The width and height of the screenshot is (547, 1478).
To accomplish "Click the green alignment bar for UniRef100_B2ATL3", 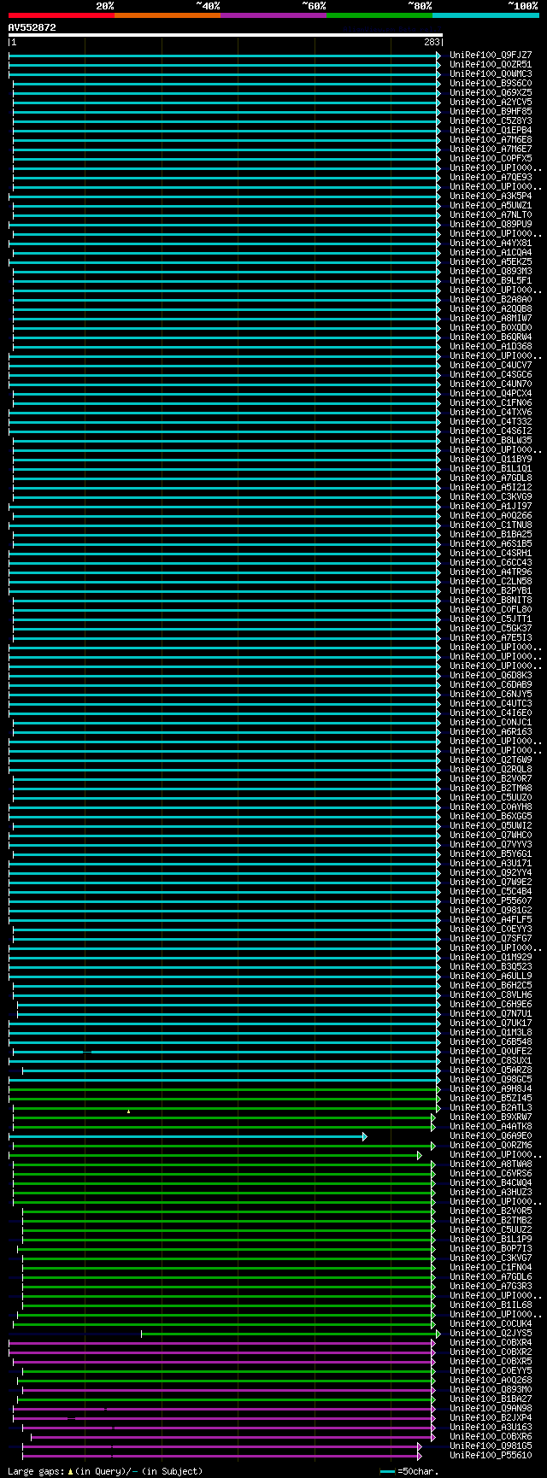I will click(x=226, y=1107).
